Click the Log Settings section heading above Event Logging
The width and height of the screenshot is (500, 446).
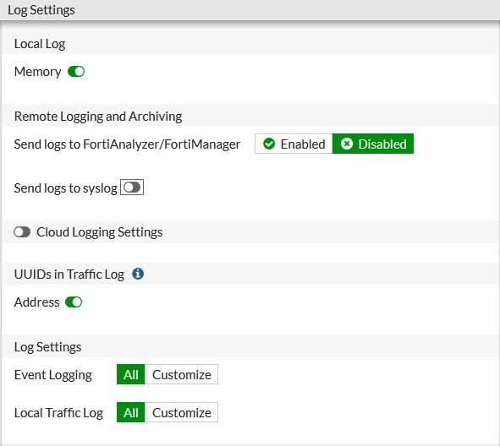(48, 347)
